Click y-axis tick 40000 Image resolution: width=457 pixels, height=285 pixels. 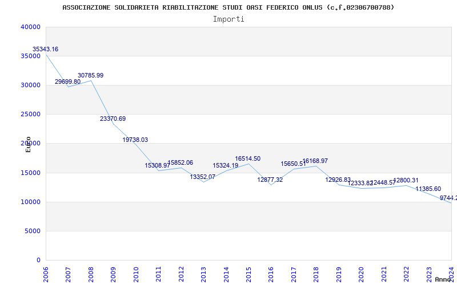tap(30, 27)
